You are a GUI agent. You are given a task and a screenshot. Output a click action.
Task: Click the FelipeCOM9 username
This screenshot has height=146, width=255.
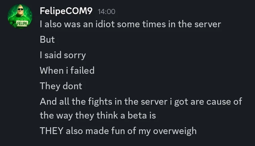pyautogui.click(x=66, y=11)
